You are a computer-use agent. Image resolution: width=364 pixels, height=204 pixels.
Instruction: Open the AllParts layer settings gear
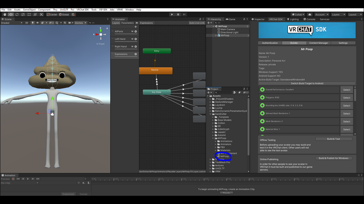(x=135, y=31)
